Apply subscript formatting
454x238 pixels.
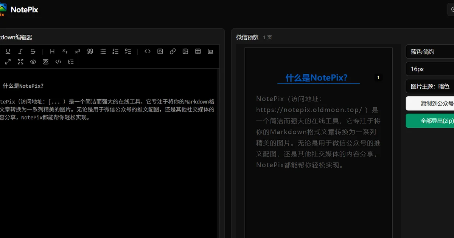pyautogui.click(x=65, y=51)
